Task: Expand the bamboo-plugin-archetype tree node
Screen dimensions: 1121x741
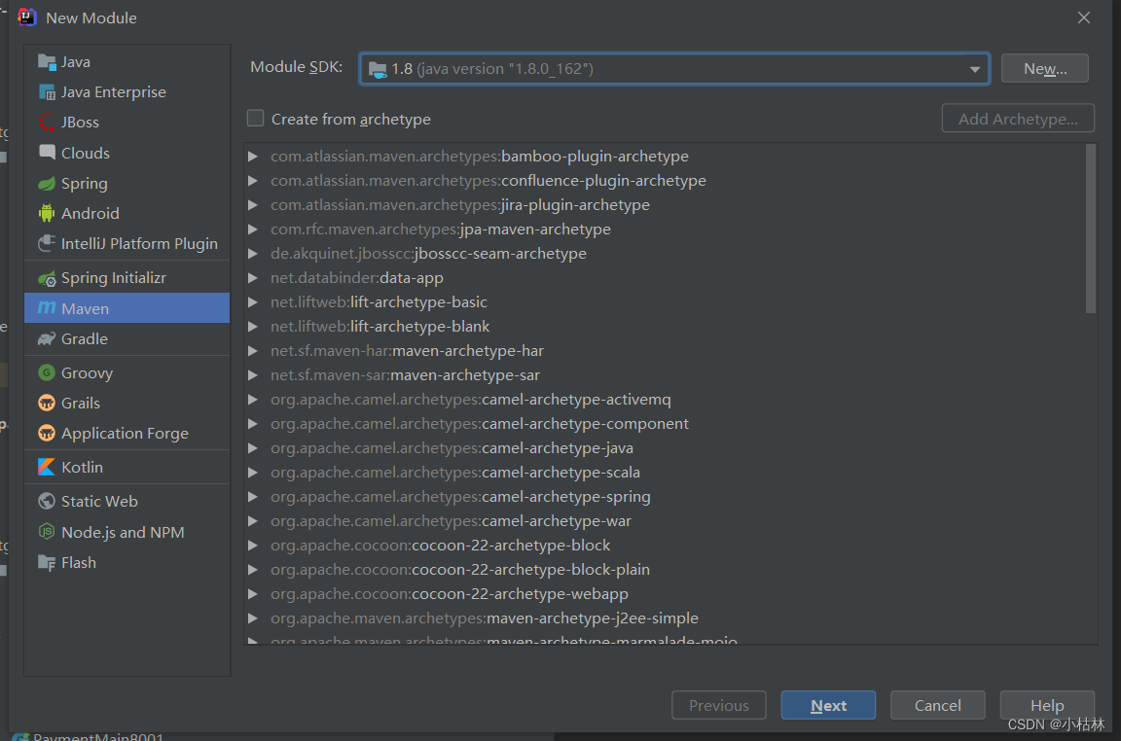Action: tap(253, 157)
